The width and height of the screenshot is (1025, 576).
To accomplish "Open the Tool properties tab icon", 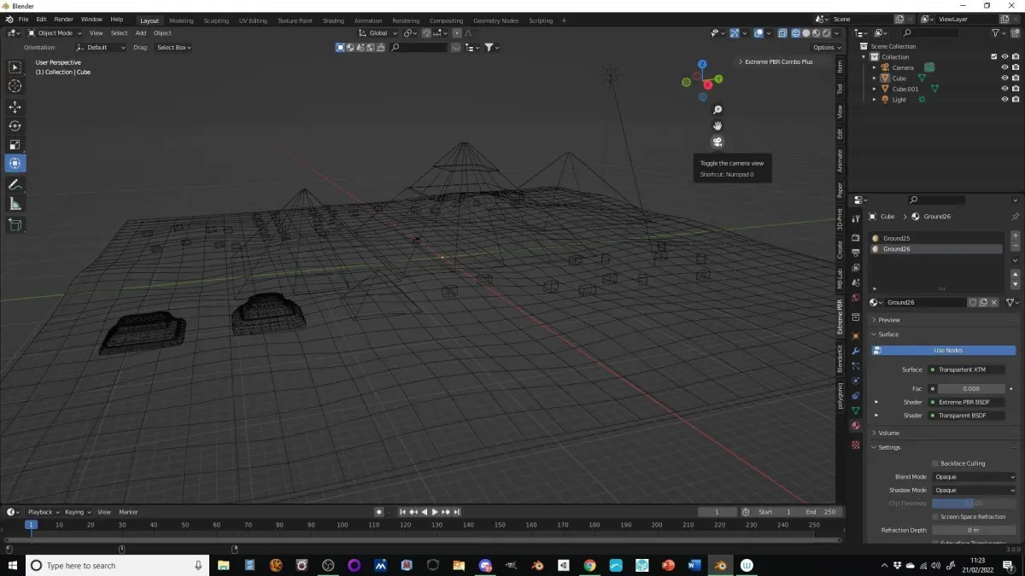I will pyautogui.click(x=856, y=219).
